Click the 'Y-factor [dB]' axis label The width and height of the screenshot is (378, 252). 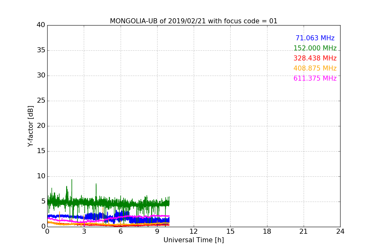pos(31,126)
